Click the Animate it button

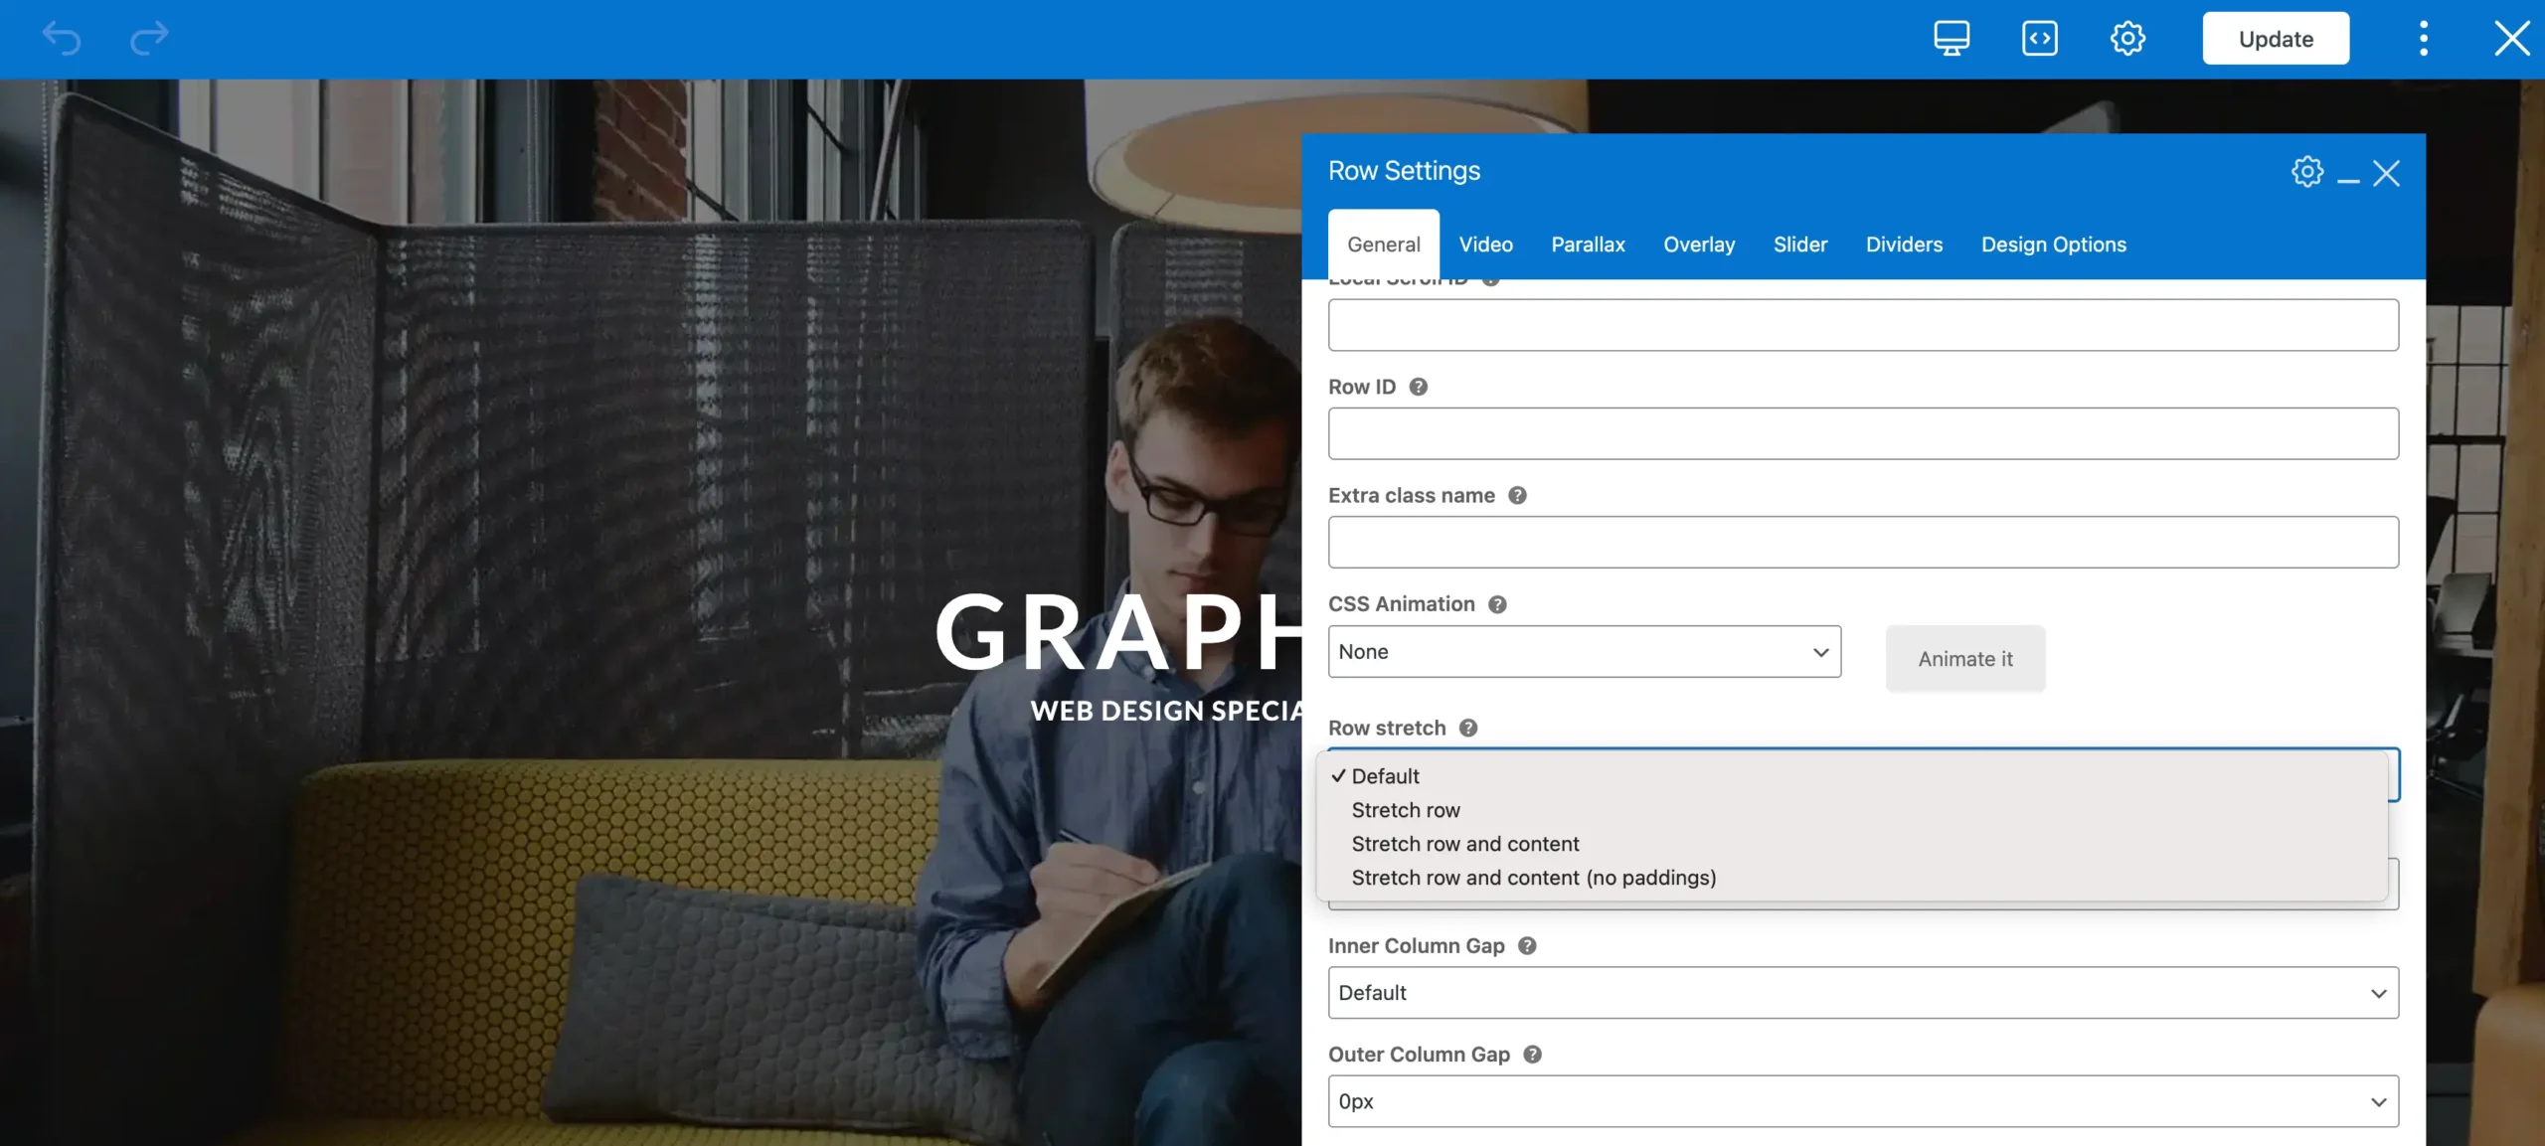(1964, 659)
